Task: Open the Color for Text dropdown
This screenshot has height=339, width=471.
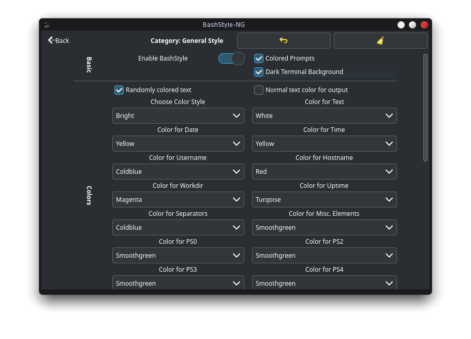Action: [x=325, y=115]
